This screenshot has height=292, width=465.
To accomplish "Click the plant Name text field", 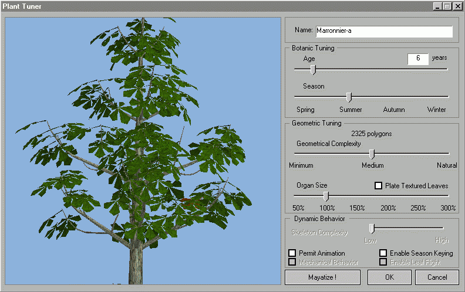I will [x=383, y=31].
